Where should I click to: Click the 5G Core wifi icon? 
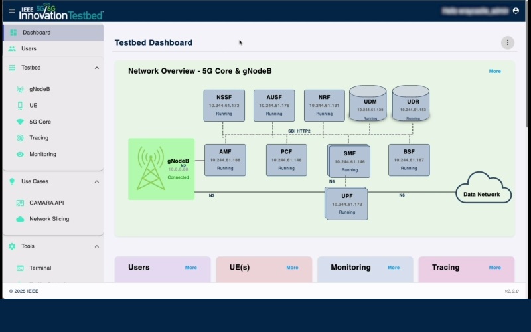click(x=20, y=122)
